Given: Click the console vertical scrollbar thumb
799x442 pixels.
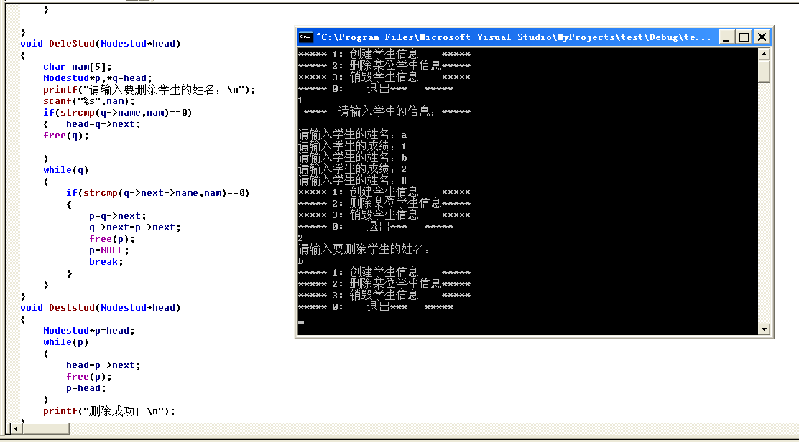Looking at the screenshot, I should (x=764, y=71).
